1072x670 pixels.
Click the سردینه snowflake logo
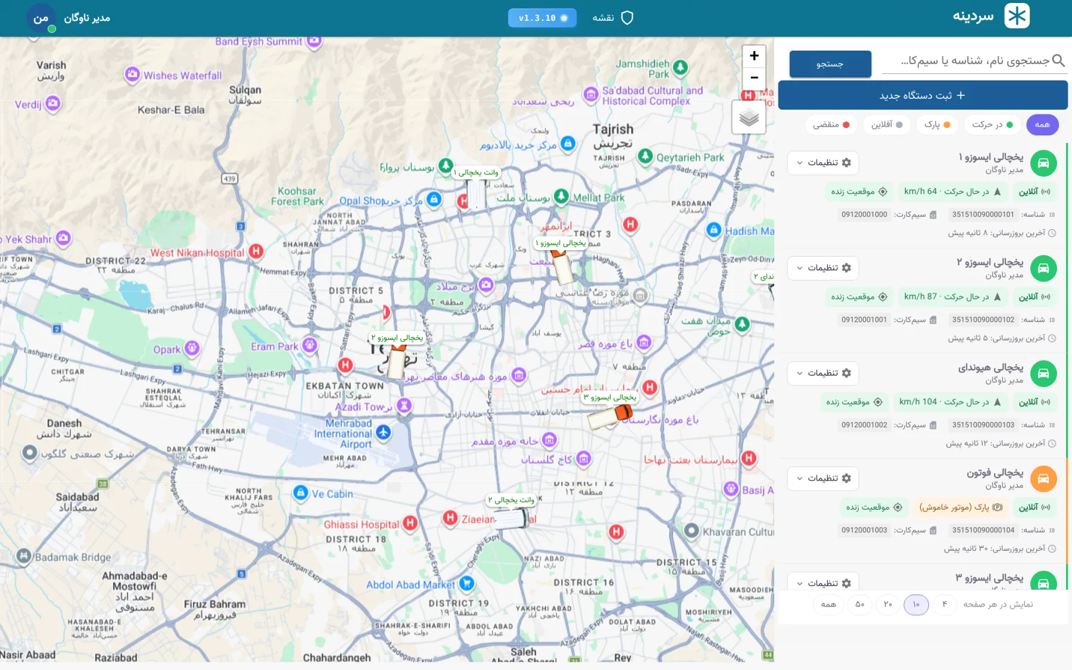point(1017,16)
